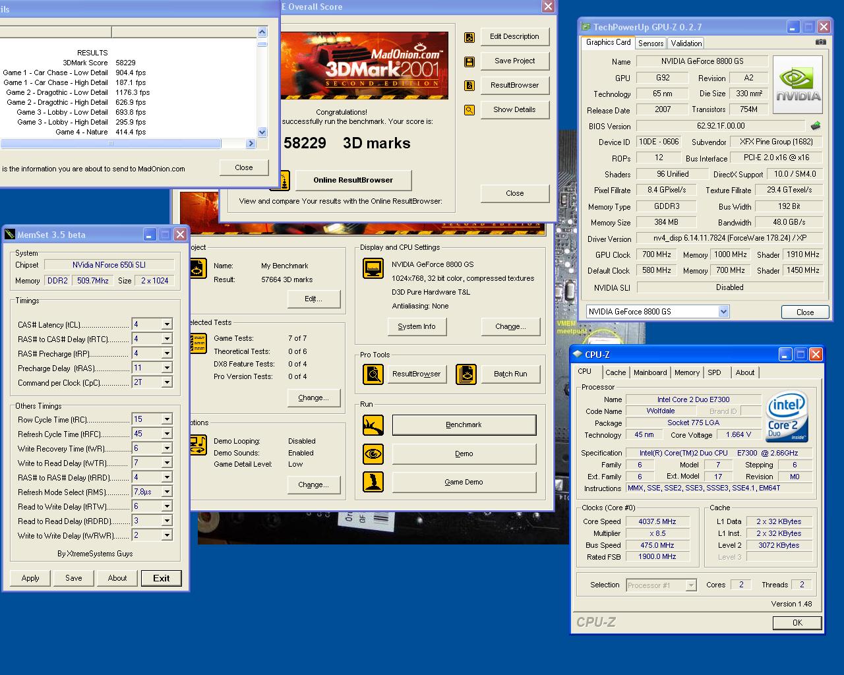Click the CPU-Z Core Speed value field
Image resolution: width=844 pixels, height=675 pixels.
(x=657, y=521)
